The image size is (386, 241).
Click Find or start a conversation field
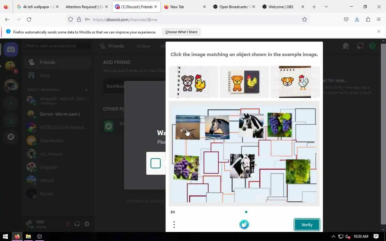point(57,46)
